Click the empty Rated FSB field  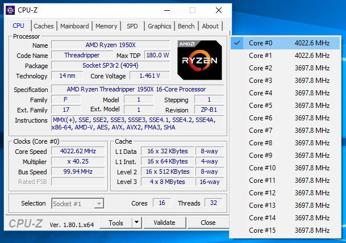pos(78,182)
